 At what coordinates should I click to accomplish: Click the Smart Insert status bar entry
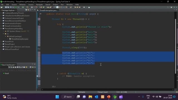(103, 92)
